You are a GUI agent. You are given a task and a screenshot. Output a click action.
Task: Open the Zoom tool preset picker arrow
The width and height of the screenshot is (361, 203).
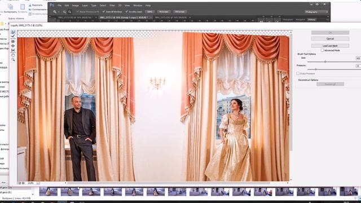pyautogui.click(x=59, y=12)
